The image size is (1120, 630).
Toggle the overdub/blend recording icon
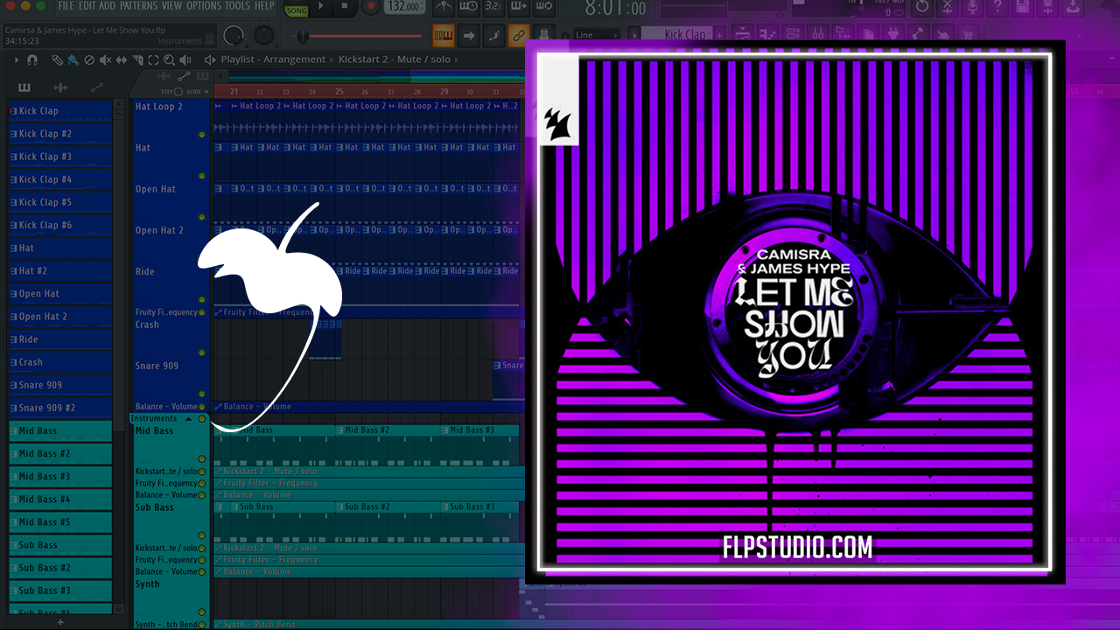(518, 8)
